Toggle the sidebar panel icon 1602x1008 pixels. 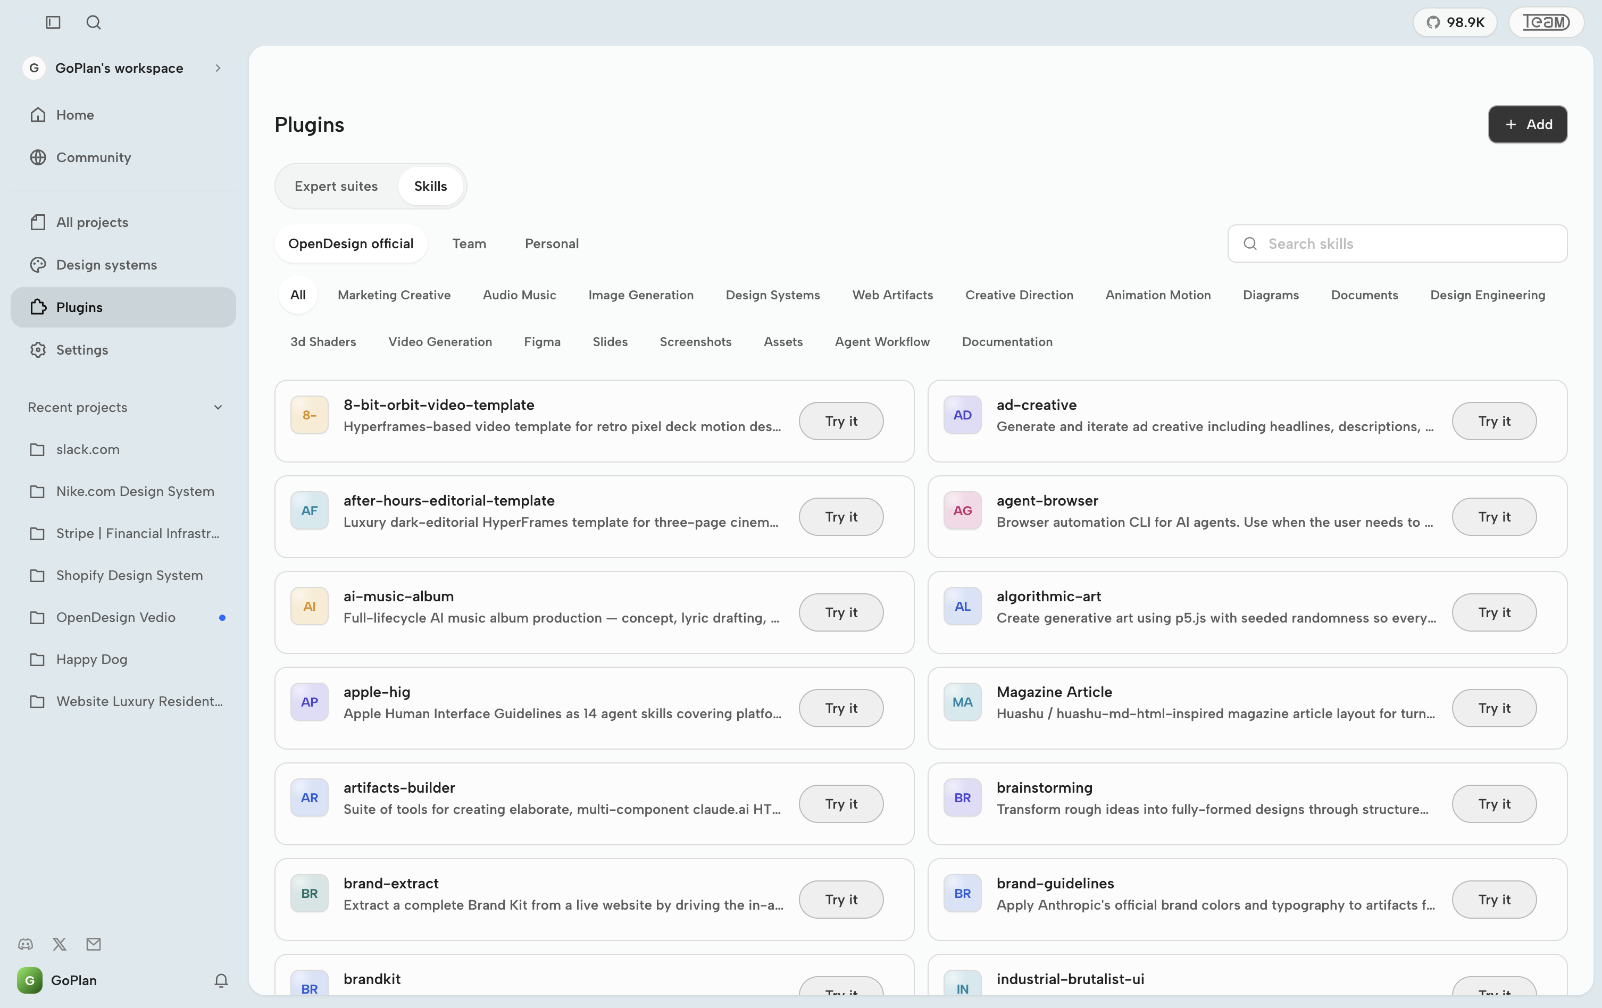coord(53,23)
